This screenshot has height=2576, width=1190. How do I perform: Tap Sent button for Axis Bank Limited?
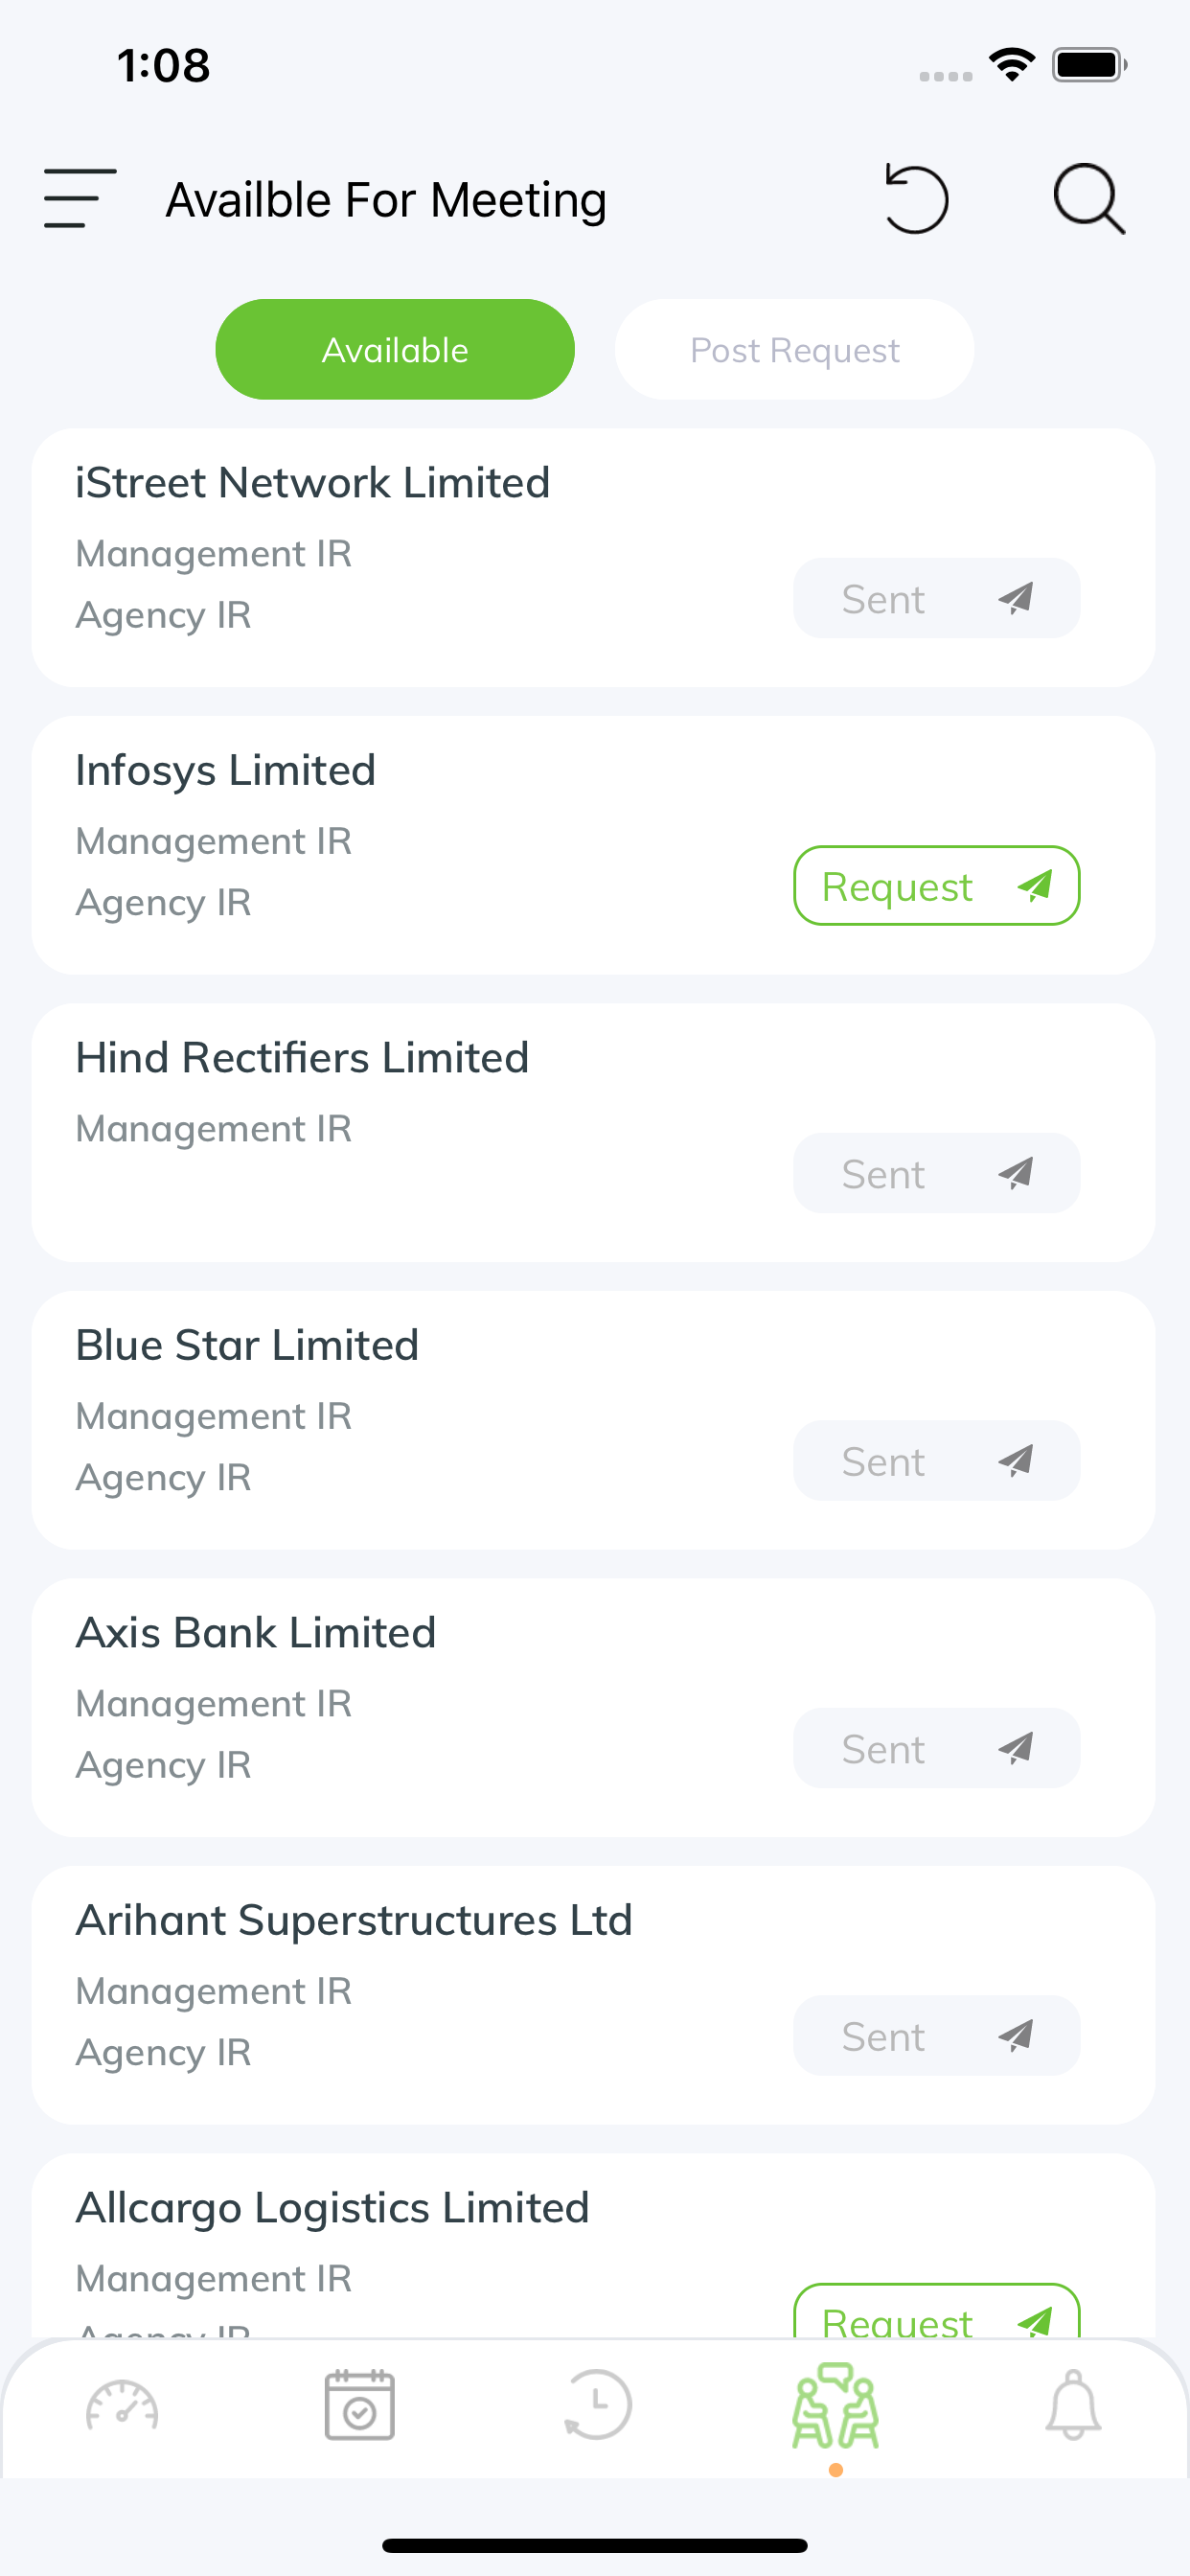[936, 1748]
